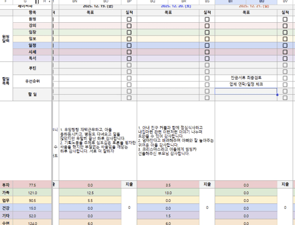This screenshot has height=225, width=295.
Task: Tick the 독서 실적 checkbox for Dec 20
Action: click(x=207, y=58)
